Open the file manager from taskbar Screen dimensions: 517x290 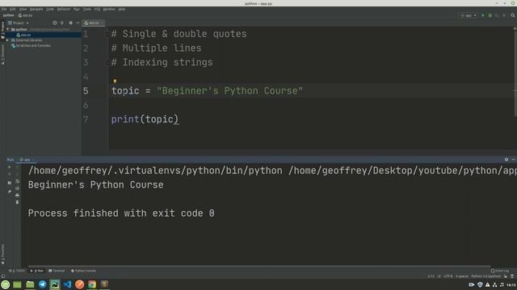pos(30,284)
